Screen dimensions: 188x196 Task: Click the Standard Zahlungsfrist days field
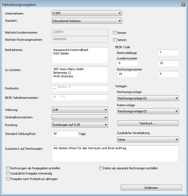[x=65, y=134]
